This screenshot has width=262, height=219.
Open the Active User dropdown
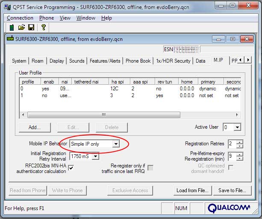[237, 127]
